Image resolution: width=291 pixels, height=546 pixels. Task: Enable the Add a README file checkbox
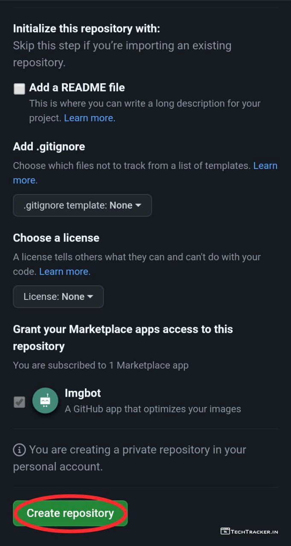tap(19, 89)
